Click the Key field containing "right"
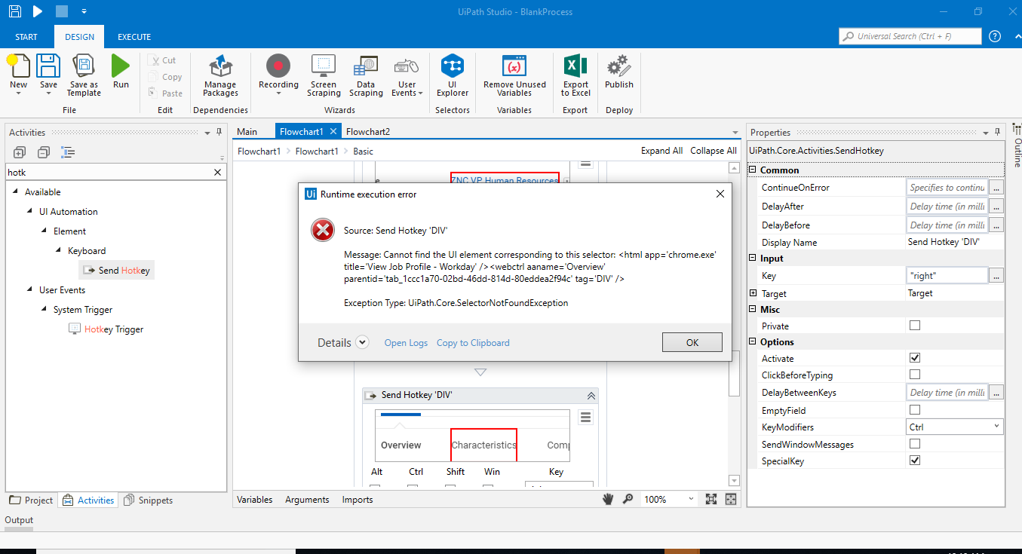The width and height of the screenshot is (1022, 554). 947,276
